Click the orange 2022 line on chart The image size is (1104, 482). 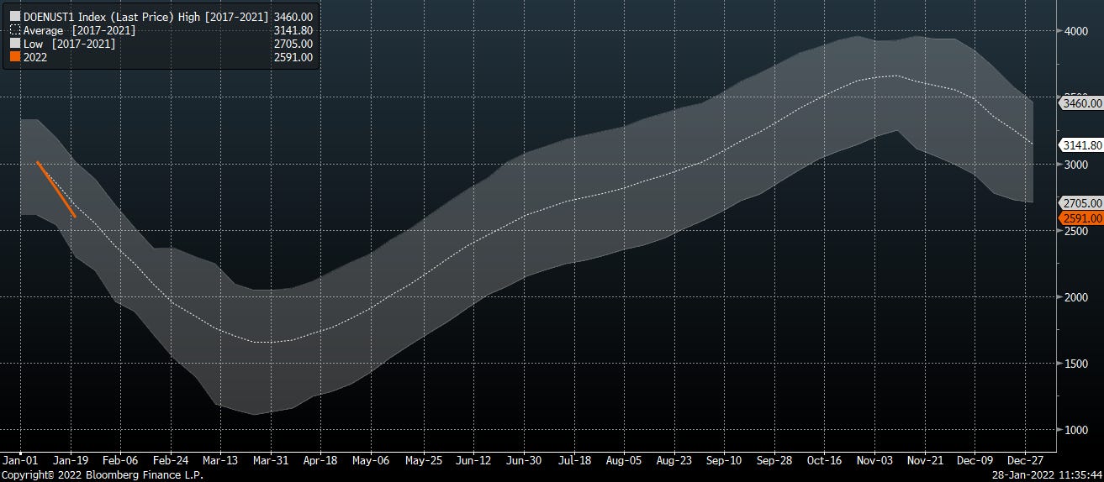coord(56,189)
